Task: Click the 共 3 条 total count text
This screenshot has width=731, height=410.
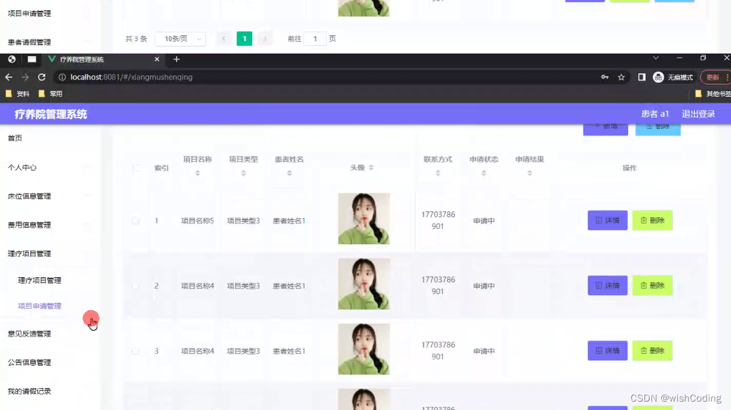Action: pyautogui.click(x=136, y=39)
